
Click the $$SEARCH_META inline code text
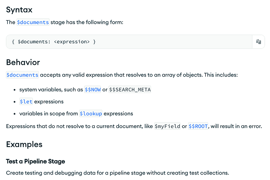130,89
